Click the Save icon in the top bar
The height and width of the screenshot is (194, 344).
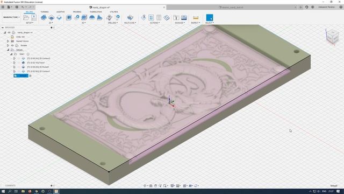(17, 7)
